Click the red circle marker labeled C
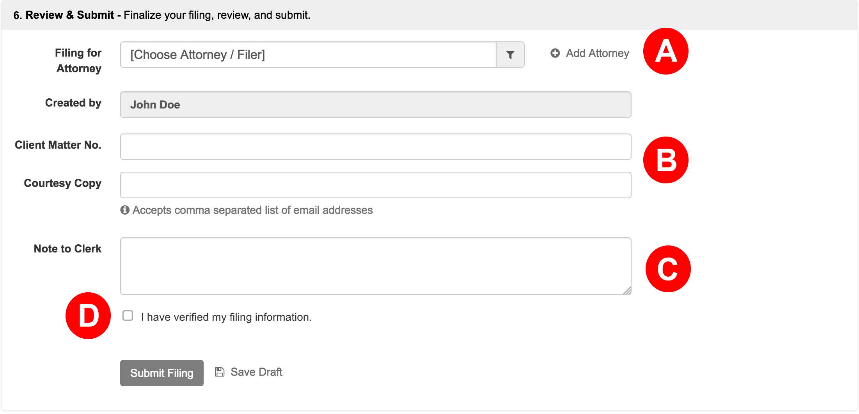Viewport: 859px width, 414px height. click(x=667, y=269)
